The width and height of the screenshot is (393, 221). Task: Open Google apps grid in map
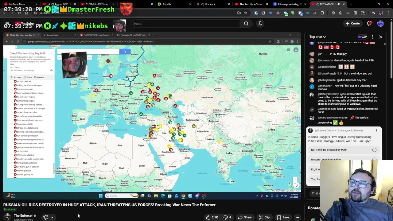point(288,50)
